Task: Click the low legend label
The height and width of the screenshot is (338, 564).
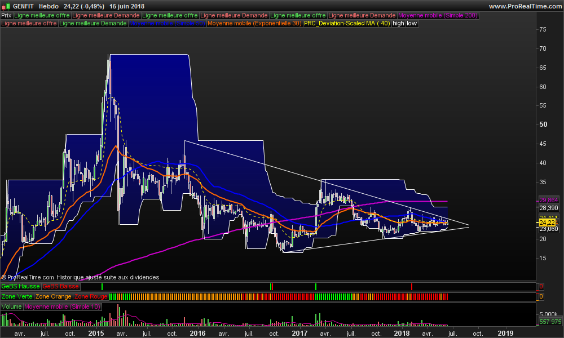Action: point(412,23)
